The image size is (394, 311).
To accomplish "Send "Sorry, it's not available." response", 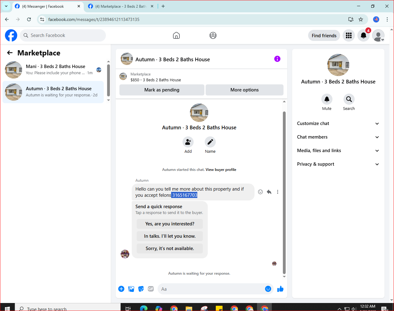I will pyautogui.click(x=170, y=248).
